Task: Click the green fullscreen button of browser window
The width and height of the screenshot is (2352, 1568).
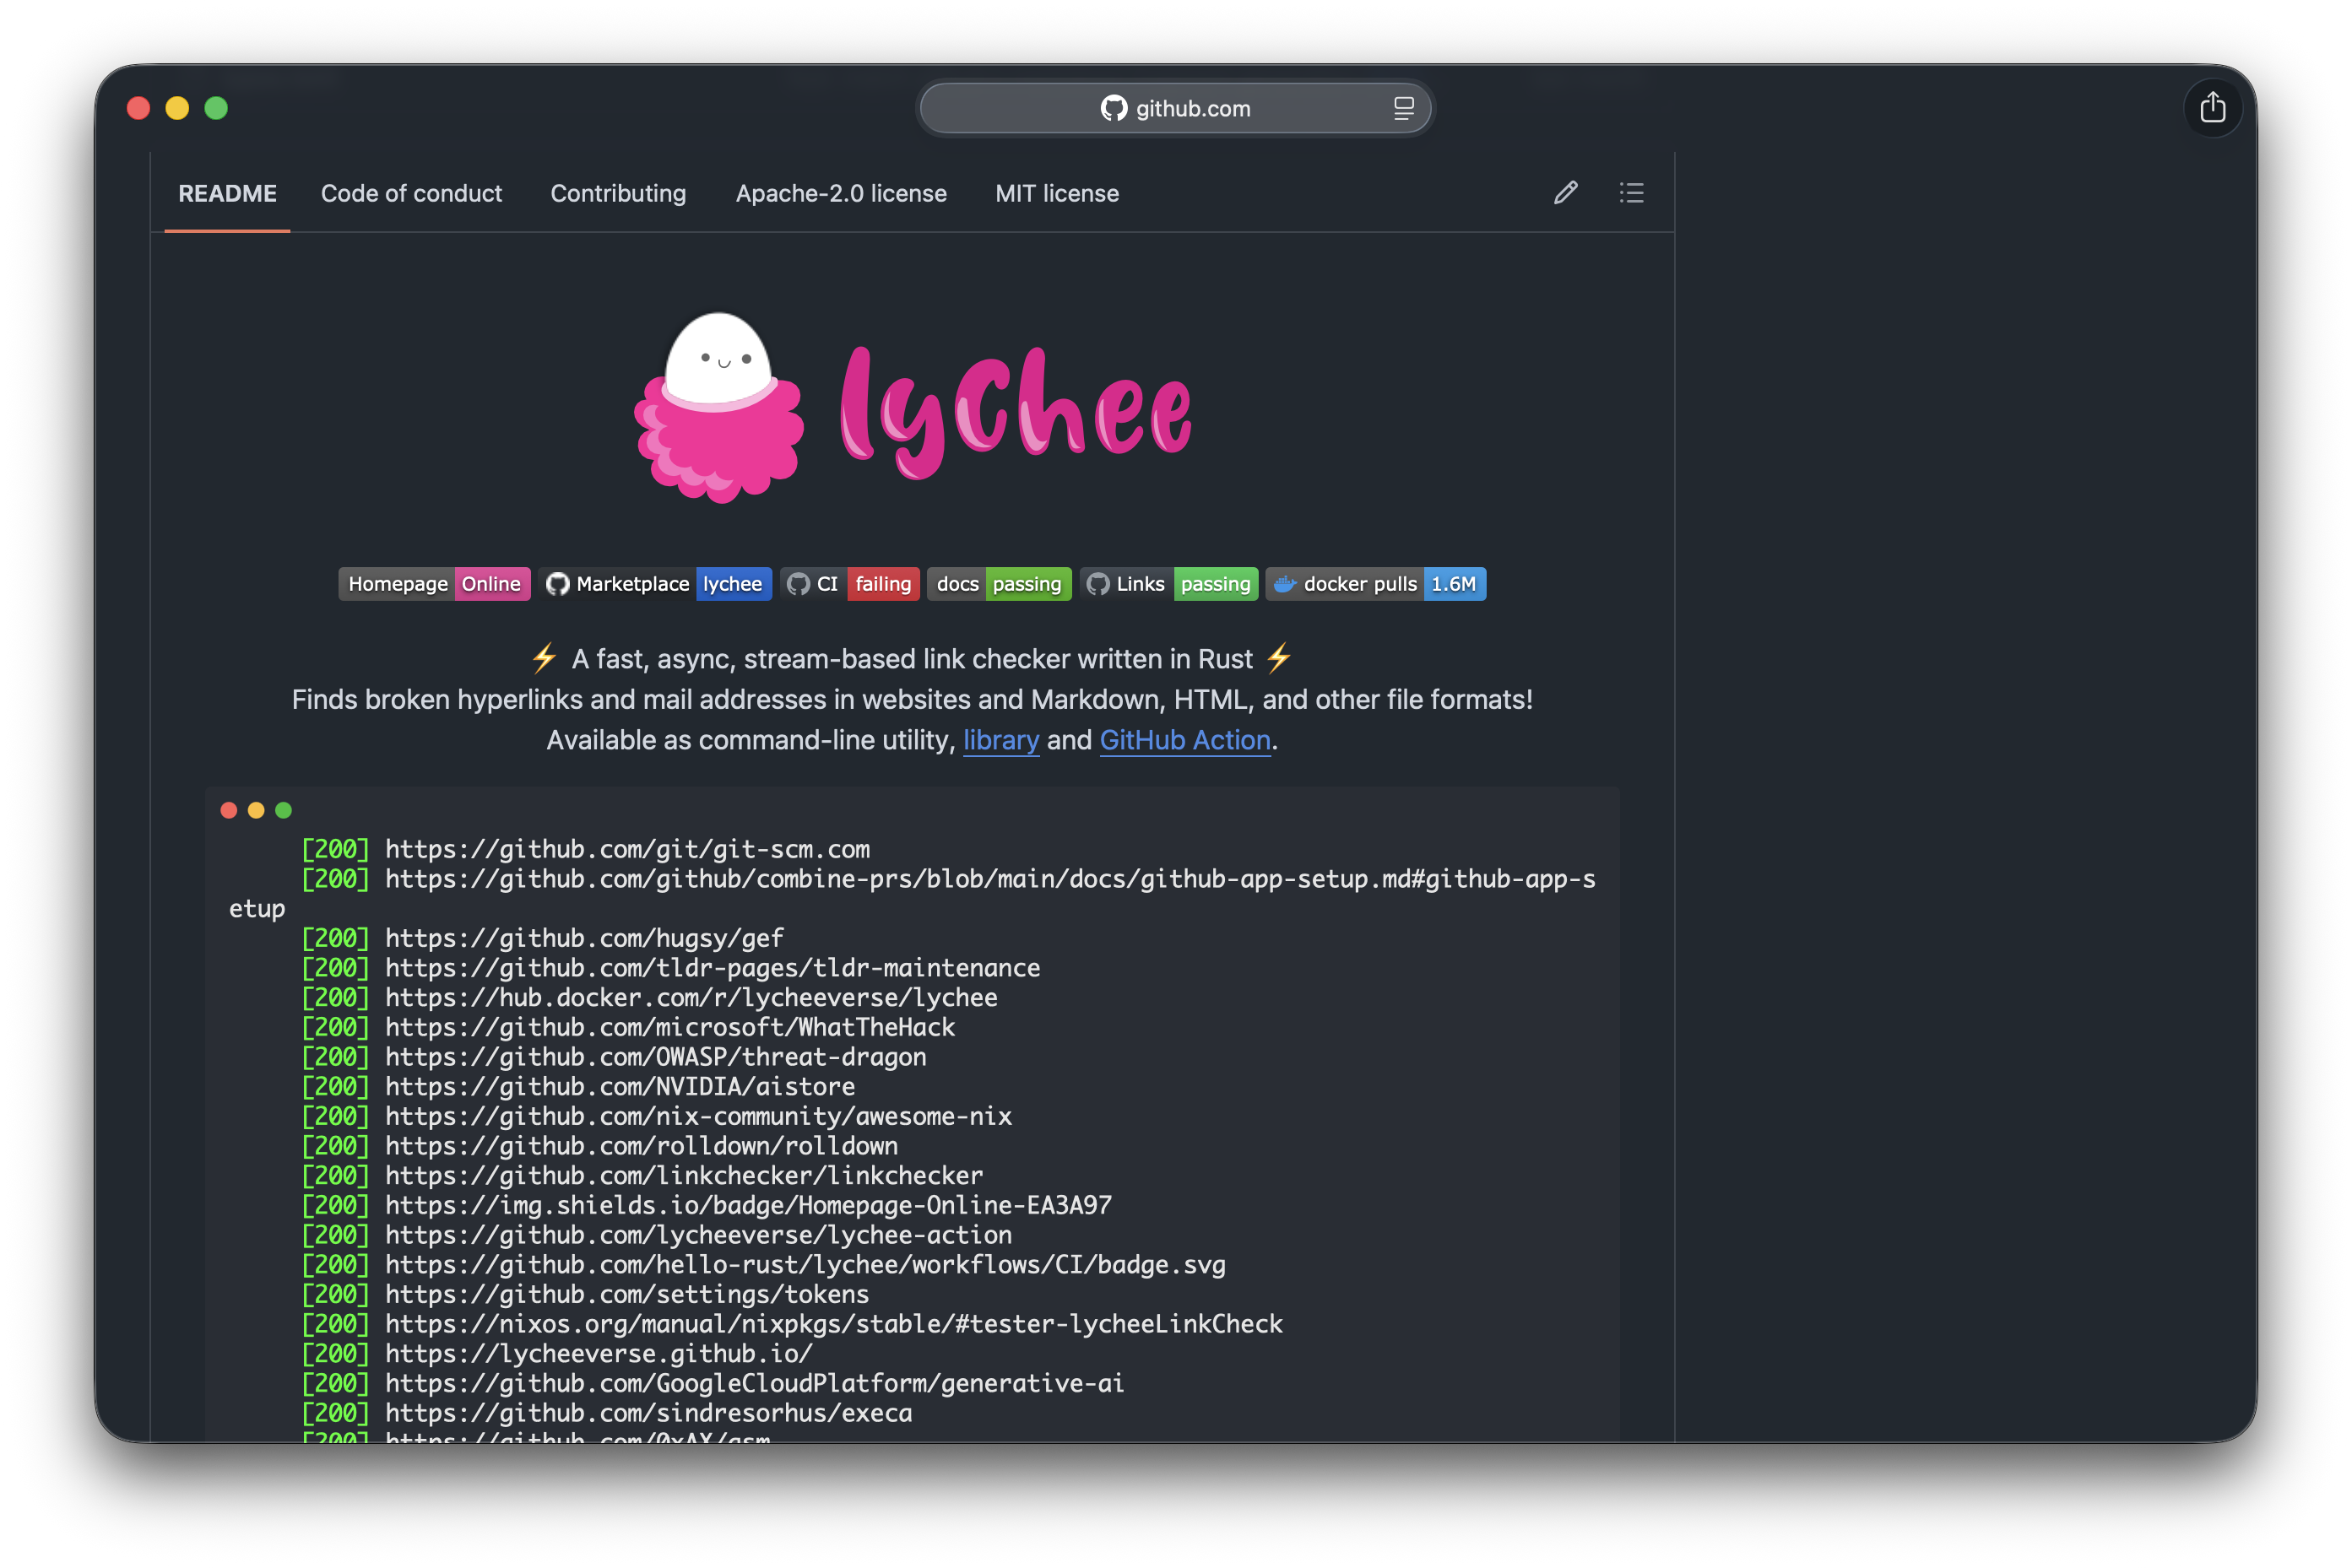Action: 216,108
